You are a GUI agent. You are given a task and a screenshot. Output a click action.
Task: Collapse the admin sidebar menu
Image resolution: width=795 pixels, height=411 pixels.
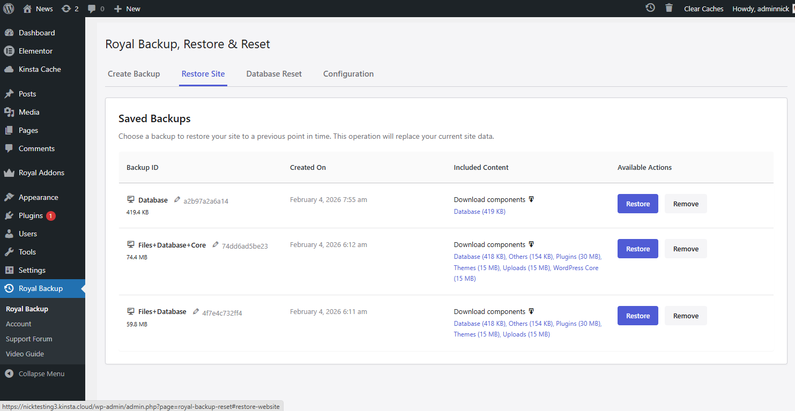point(35,373)
